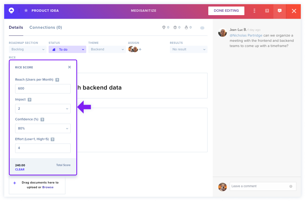Select the Details tab
Viewport: 305px width, 201px height.
pyautogui.click(x=16, y=27)
